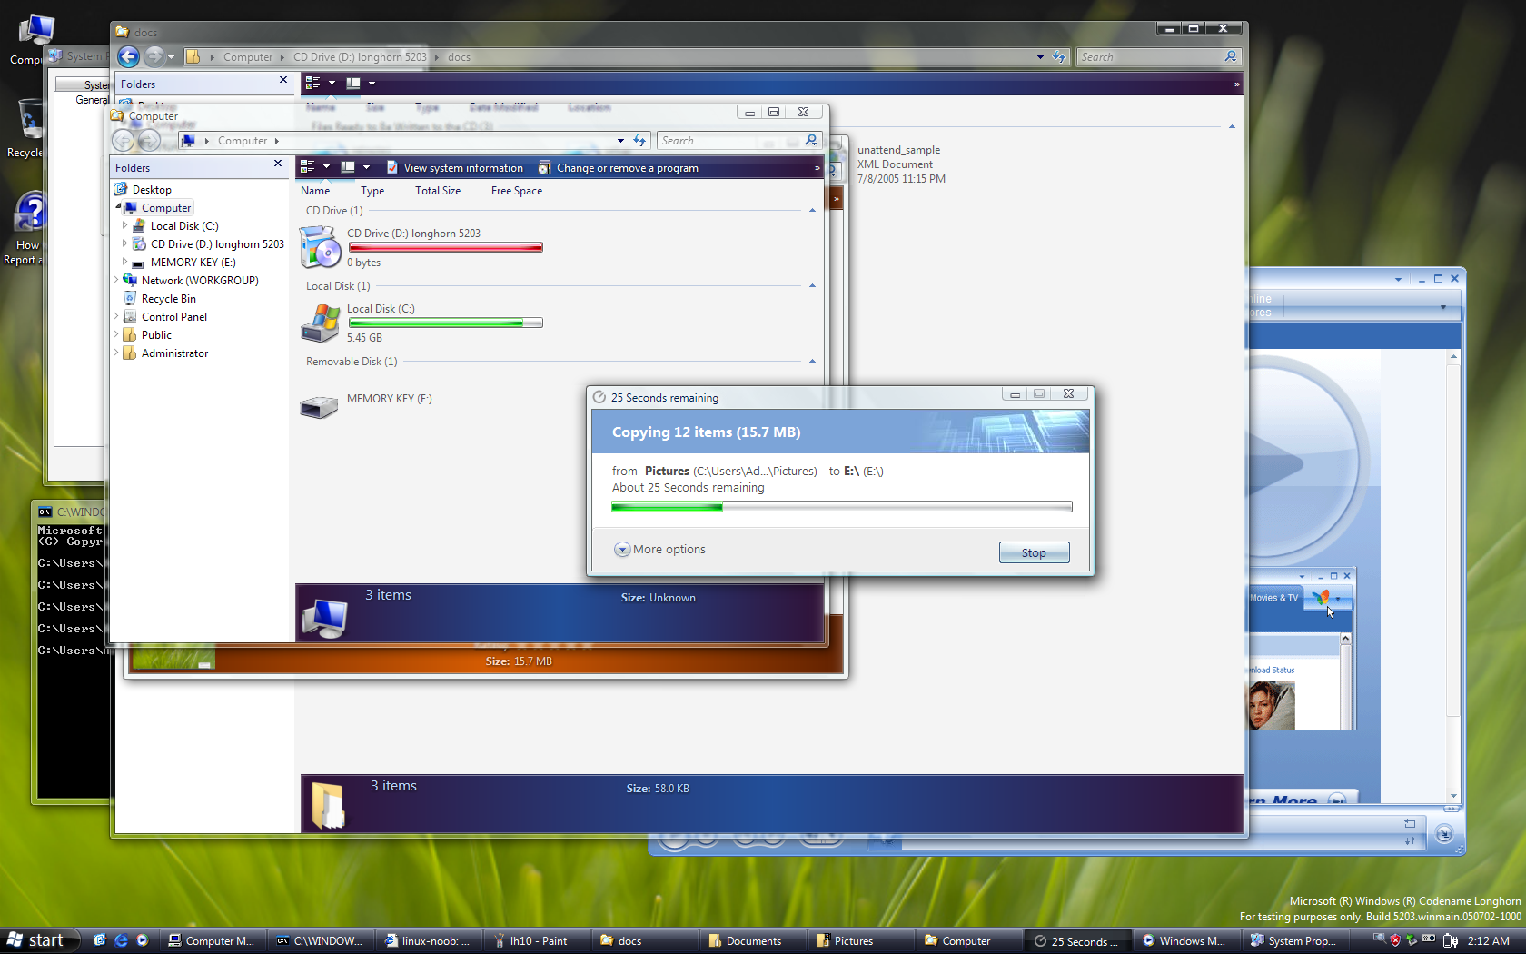Click the search magnifier in Computer window
Viewport: 1526px width, 954px height.
tap(811, 140)
